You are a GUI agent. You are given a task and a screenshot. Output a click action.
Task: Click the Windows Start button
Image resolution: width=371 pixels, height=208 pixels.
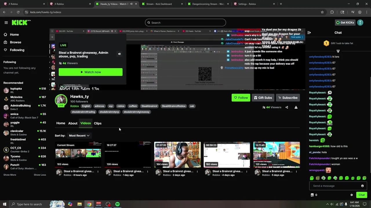pos(4,204)
